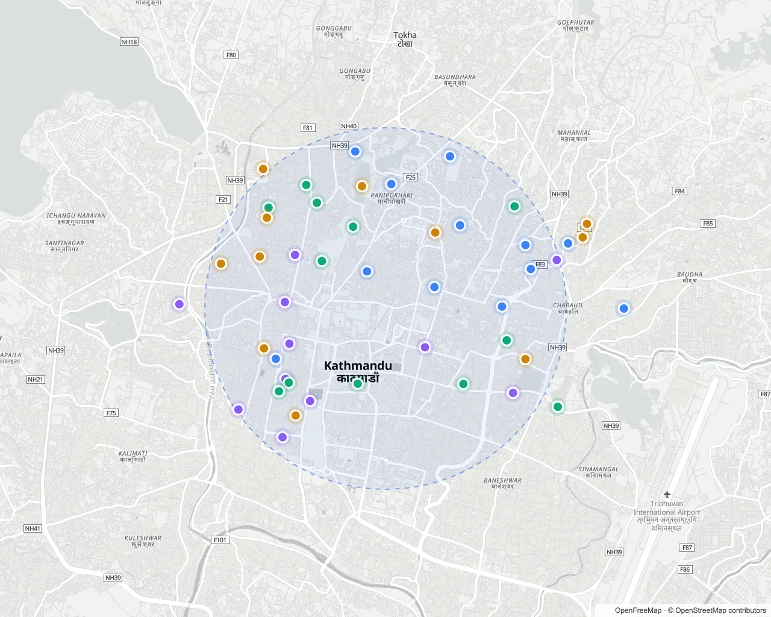Select the orange marker outside the circle's northwest edge
Image resolution: width=771 pixels, height=617 pixels.
[263, 169]
